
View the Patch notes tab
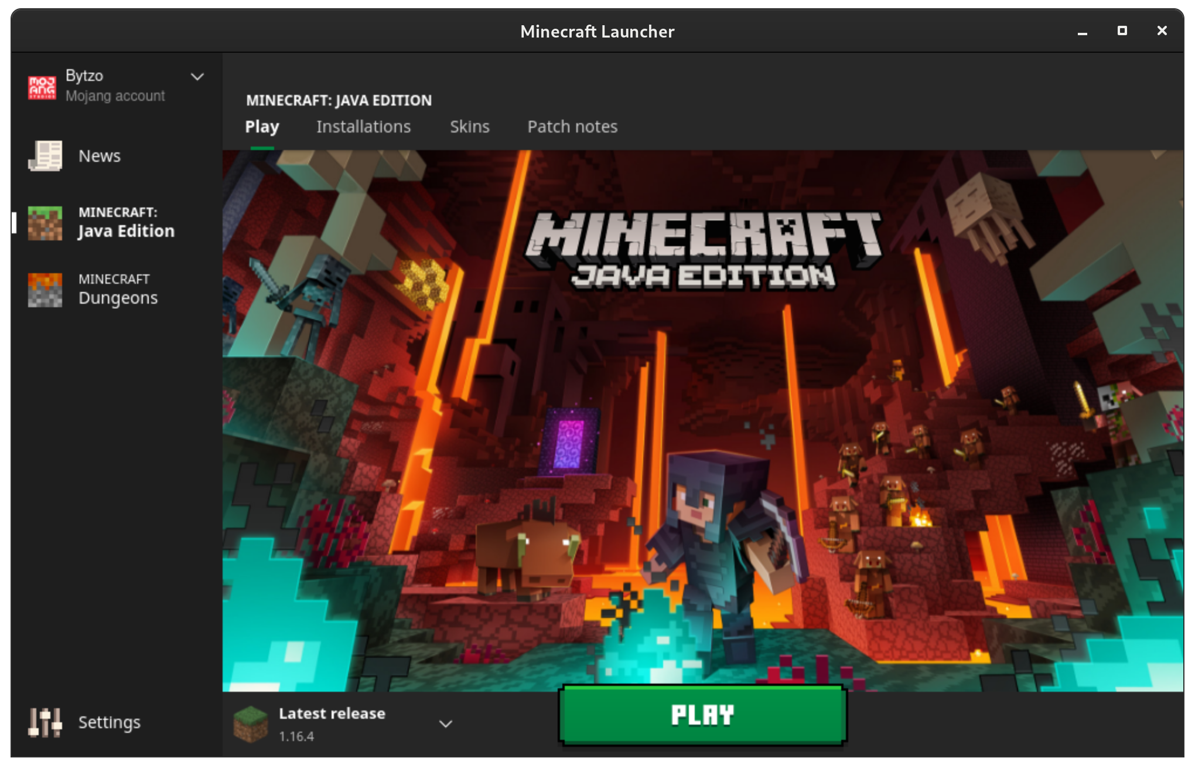[572, 127]
